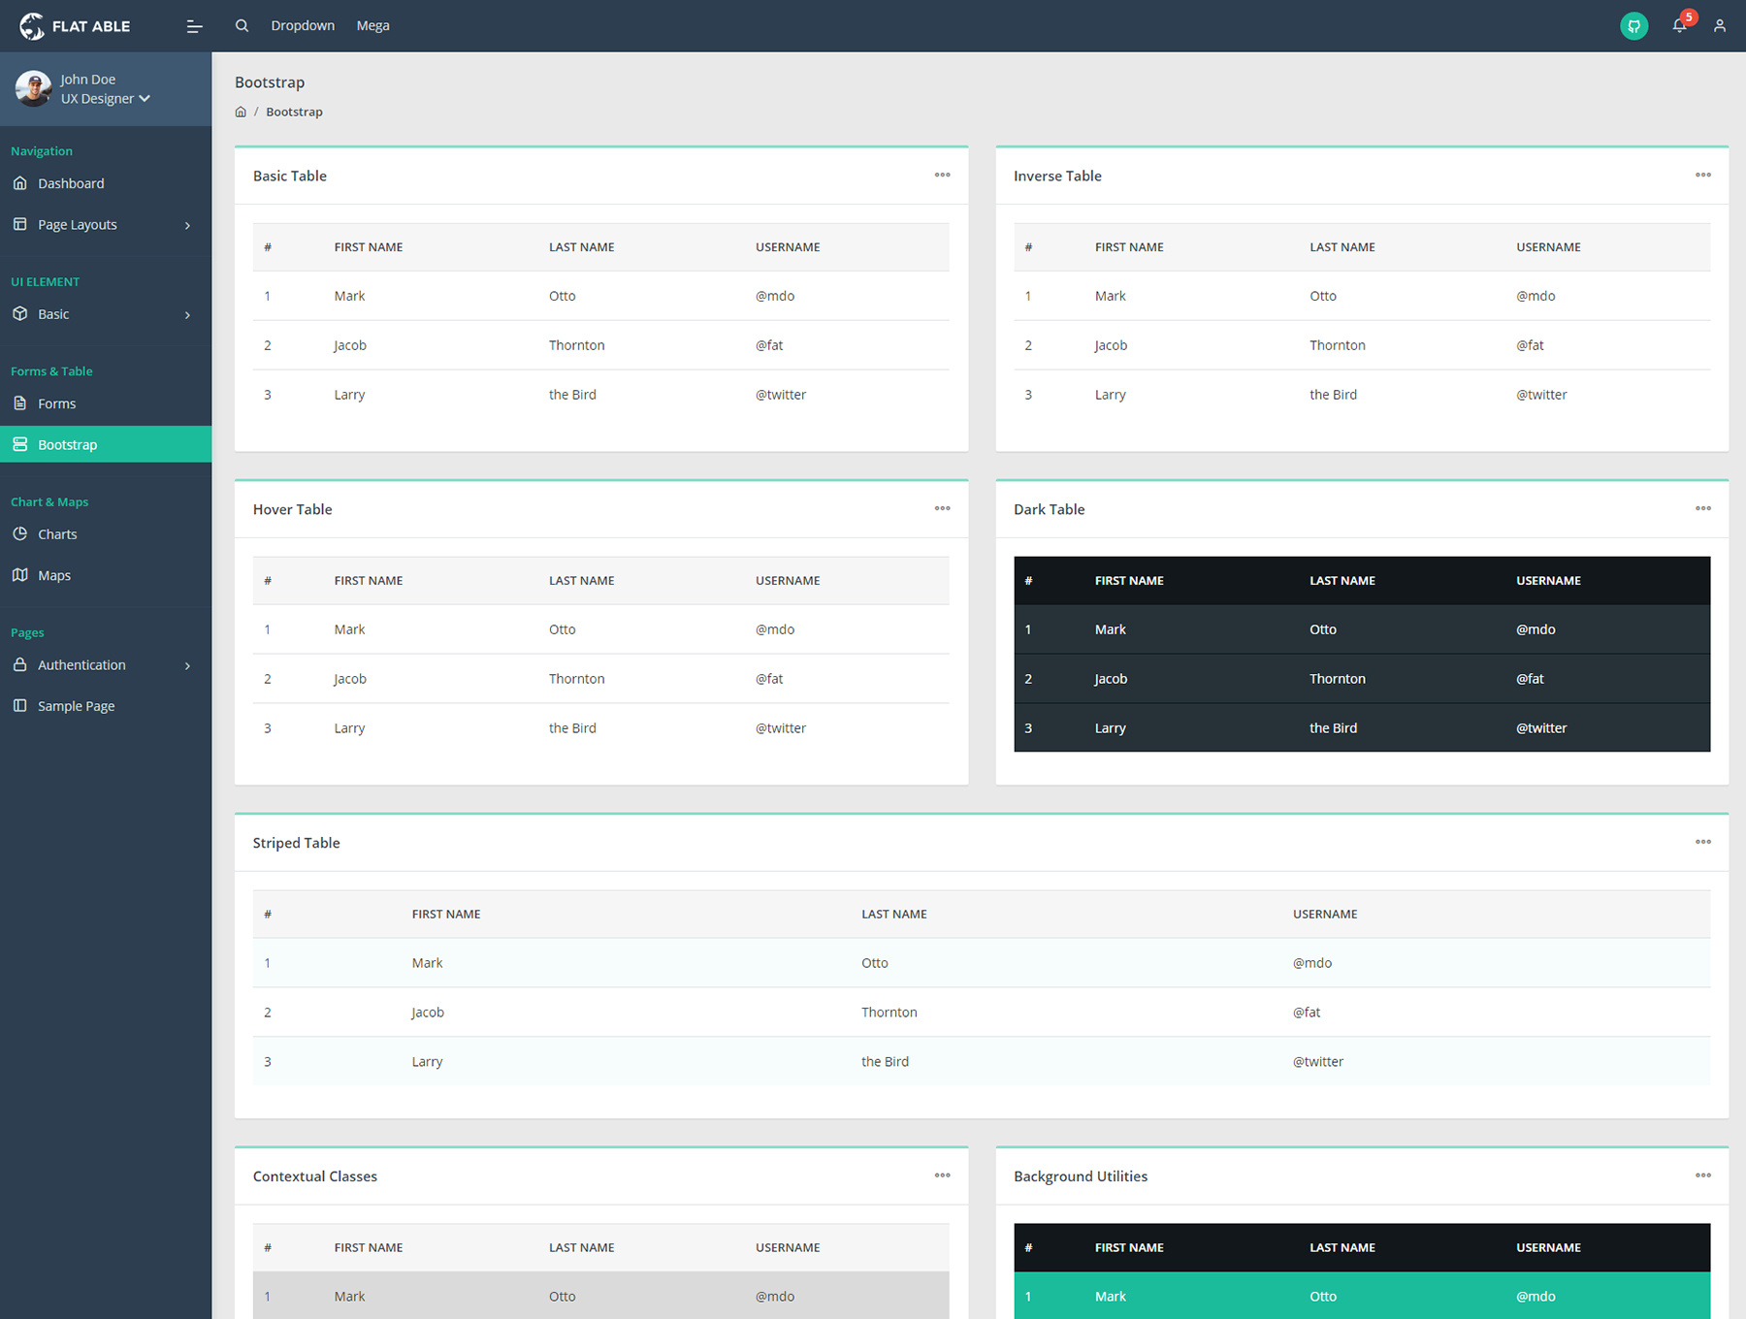Open search with the magnifier icon
1746x1319 pixels.
click(x=242, y=26)
